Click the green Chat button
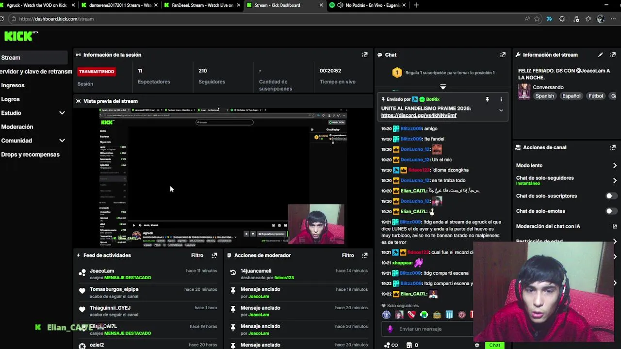The image size is (621, 349). [494, 345]
